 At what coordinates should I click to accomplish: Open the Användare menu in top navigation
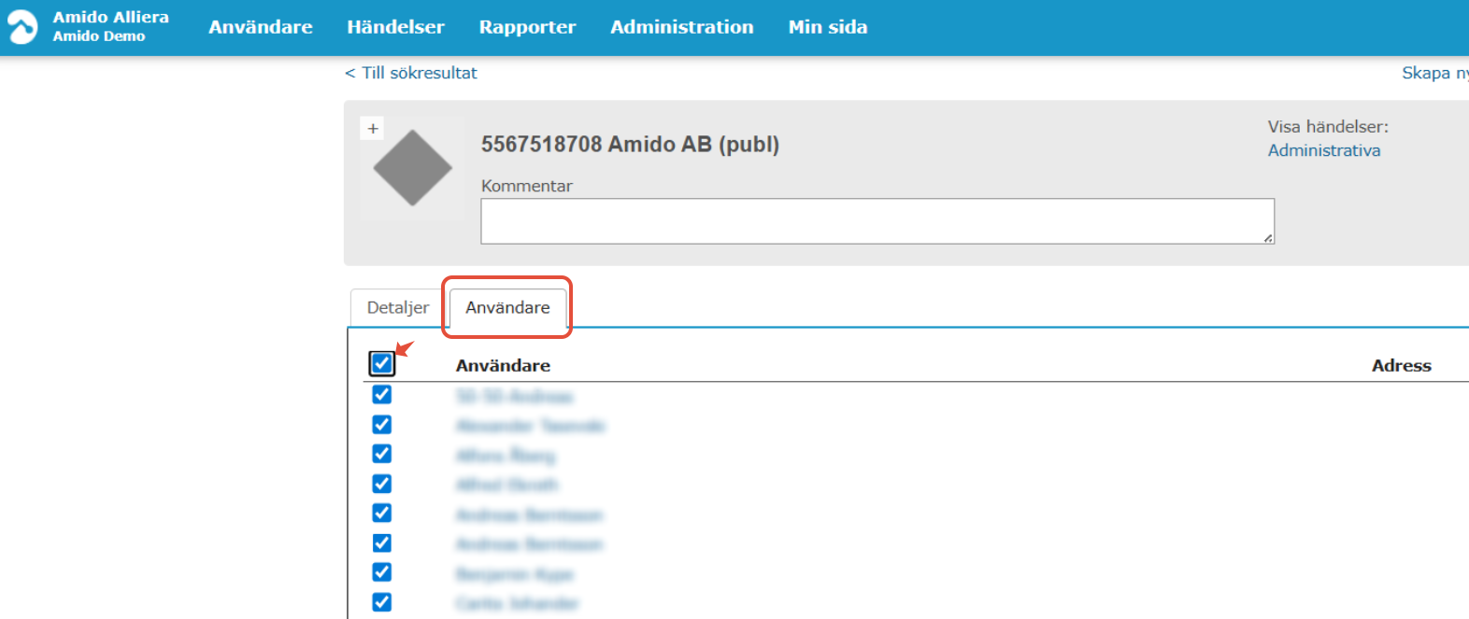click(261, 27)
